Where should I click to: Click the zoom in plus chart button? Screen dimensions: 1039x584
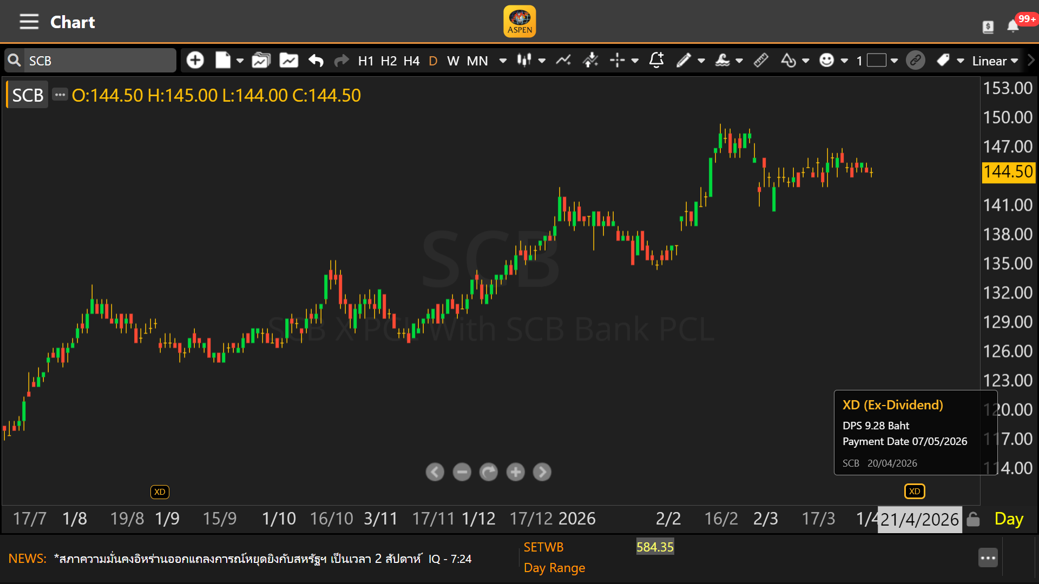pyautogui.click(x=515, y=472)
